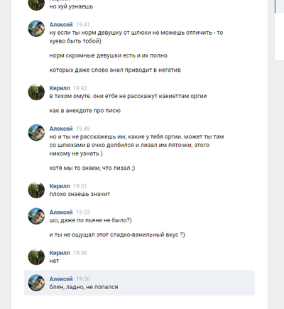This screenshot has width=284, height=309.
Task: Open the name link Алексей at 19:41
Action: (61, 25)
